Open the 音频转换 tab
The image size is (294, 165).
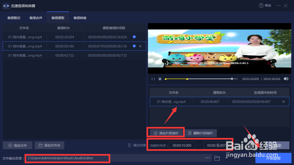pyautogui.click(x=80, y=18)
